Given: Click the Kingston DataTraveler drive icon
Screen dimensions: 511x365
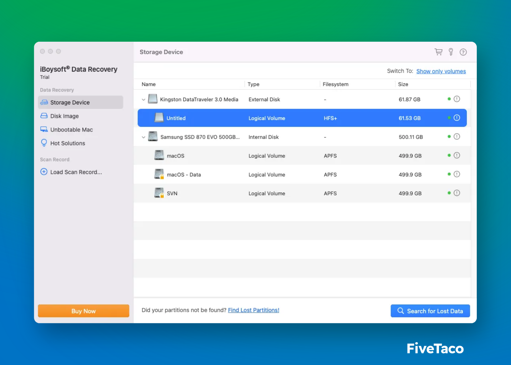Looking at the screenshot, I should tap(153, 99).
